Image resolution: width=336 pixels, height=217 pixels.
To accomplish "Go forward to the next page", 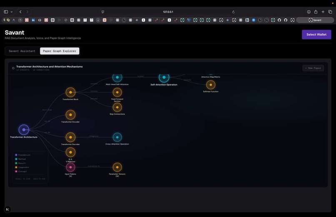I will click(27, 12).
